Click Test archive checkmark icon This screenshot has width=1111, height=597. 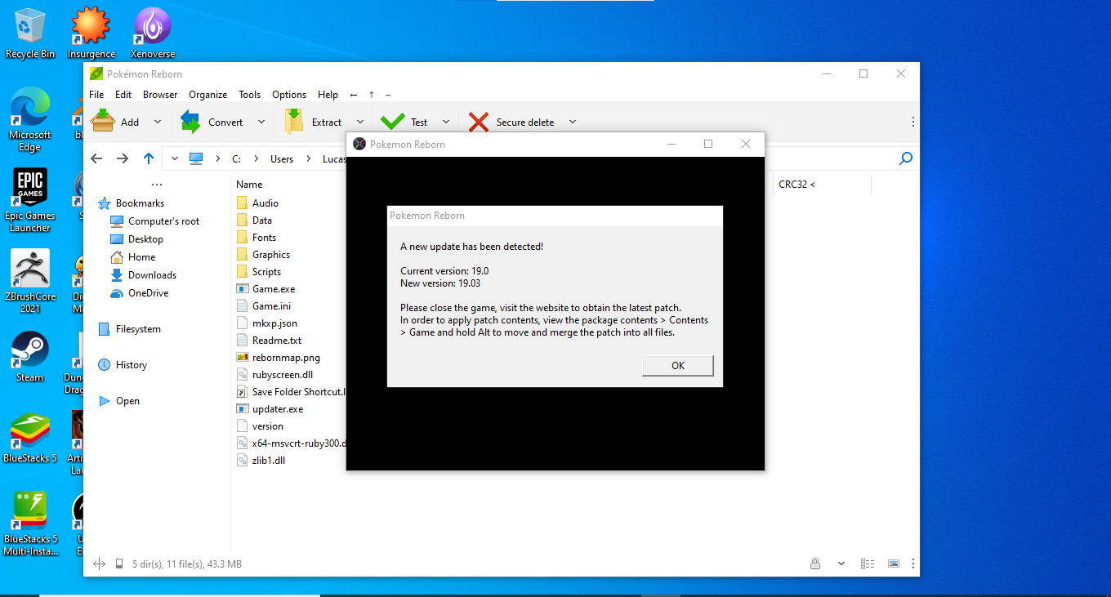click(393, 122)
